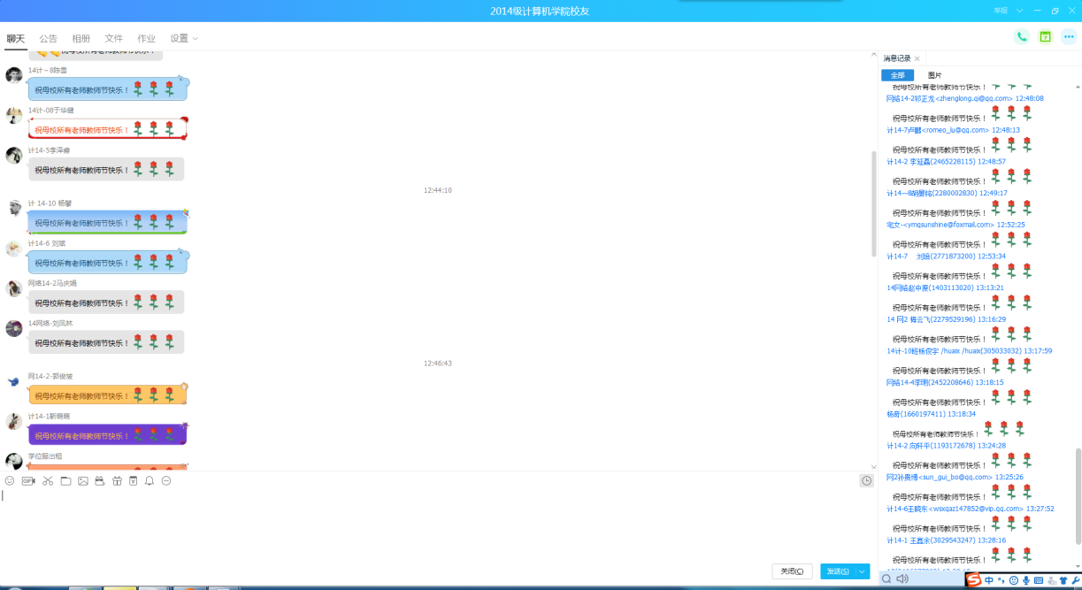Image resolution: width=1082 pixels, height=590 pixels.
Task: Start a group voice call with phone icon
Action: click(x=1022, y=37)
